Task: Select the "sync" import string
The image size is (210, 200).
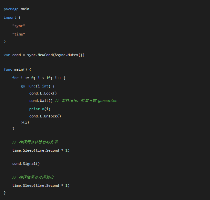Action: pos(19,26)
